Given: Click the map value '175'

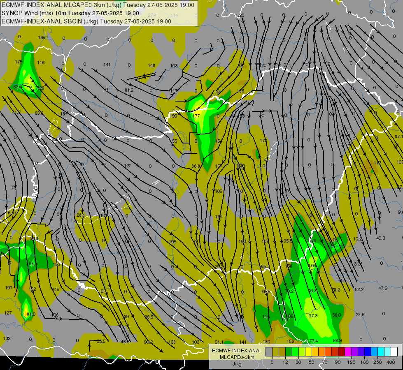Looking at the screenshot, I should [x=19, y=62].
